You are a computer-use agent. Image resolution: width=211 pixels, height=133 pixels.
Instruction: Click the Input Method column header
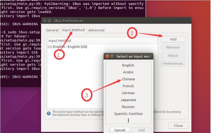tap(102, 41)
